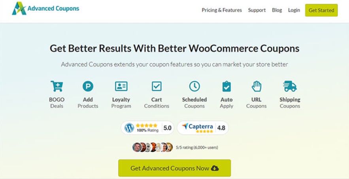The height and width of the screenshot is (179, 349).
Task: Click the WordPress logo in rating badge
Action: (129, 128)
